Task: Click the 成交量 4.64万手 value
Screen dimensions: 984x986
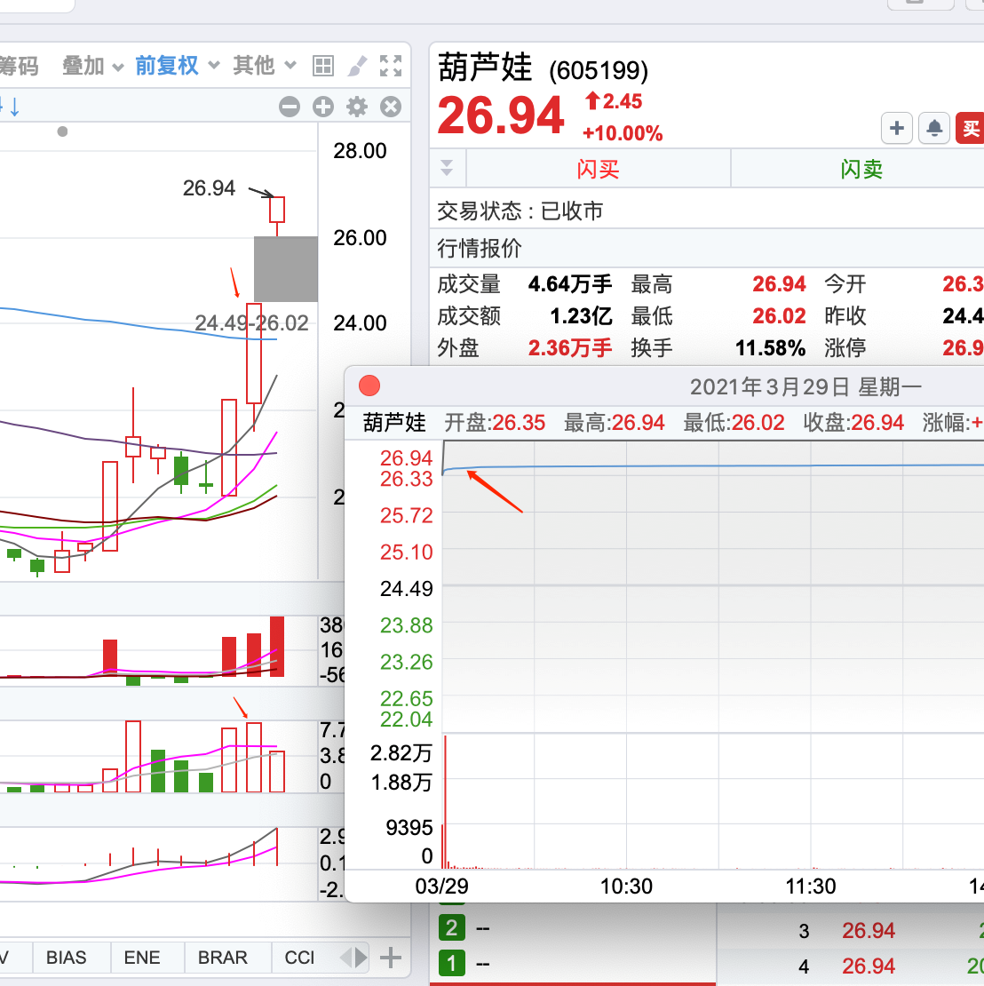Action: (x=569, y=284)
